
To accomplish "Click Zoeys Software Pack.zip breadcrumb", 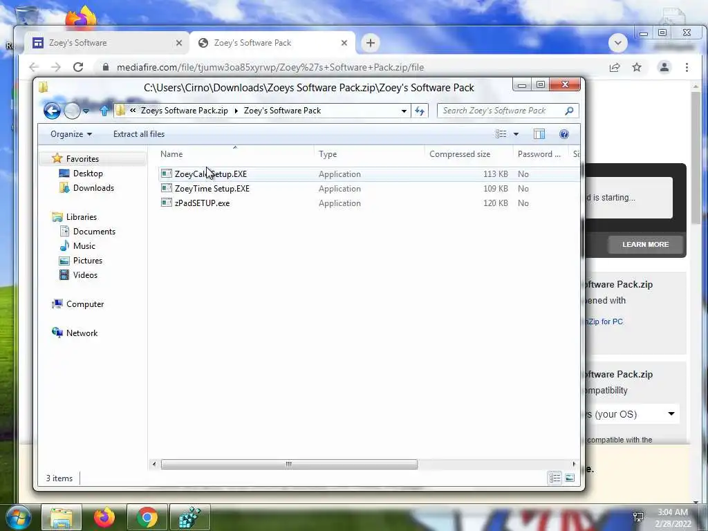I will pyautogui.click(x=184, y=111).
